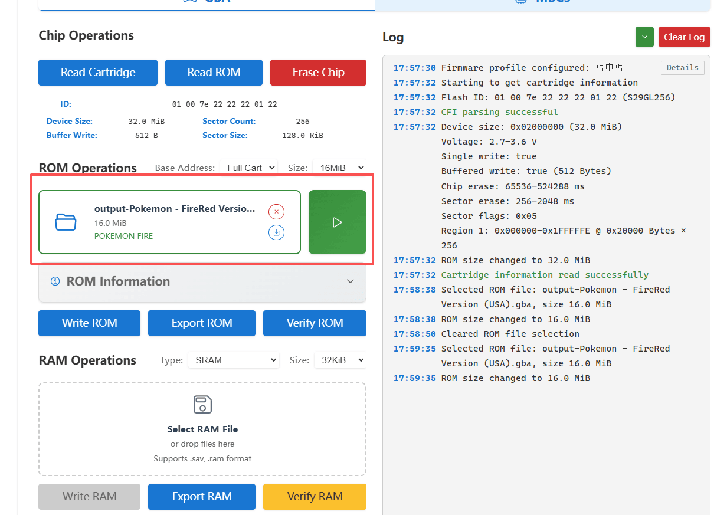Click the red Erase Chip button
Image resolution: width=727 pixels, height=515 pixels.
(318, 73)
